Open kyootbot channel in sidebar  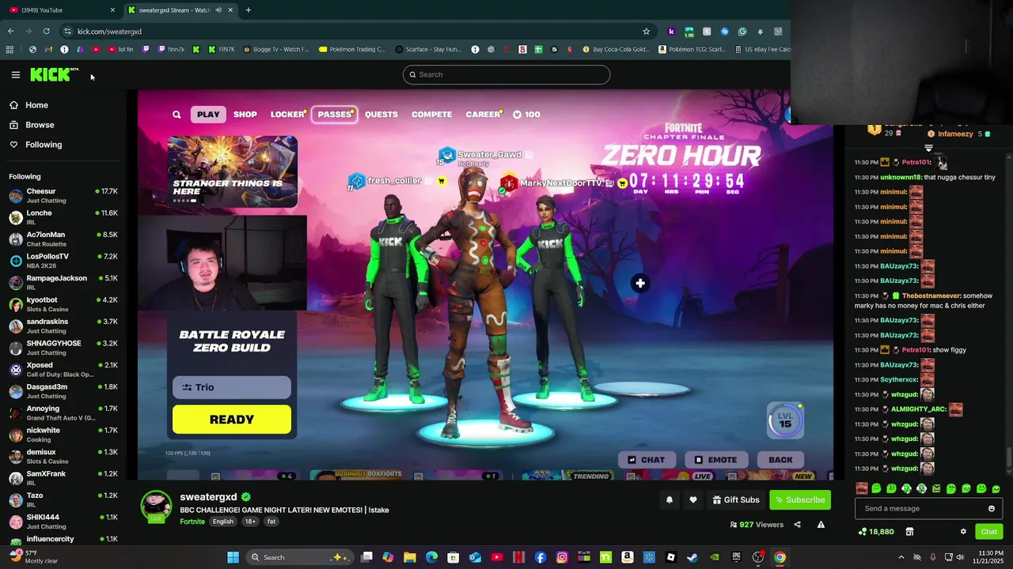point(63,304)
